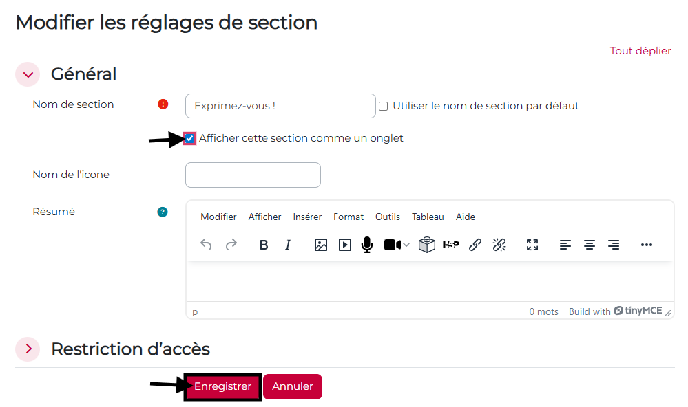Image resolution: width=688 pixels, height=407 pixels.
Task: Uncheck Afficher cette section comme un onglet
Action: coord(190,138)
